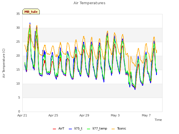Viewport: 179px width, 134px height.
Task: Click the Air Temperatures chart title
Action: [89, 3]
